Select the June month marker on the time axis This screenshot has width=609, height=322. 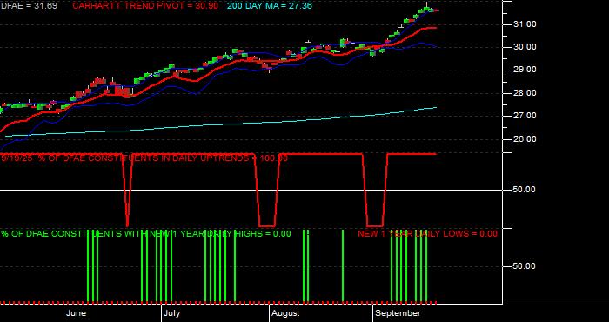pos(77,313)
